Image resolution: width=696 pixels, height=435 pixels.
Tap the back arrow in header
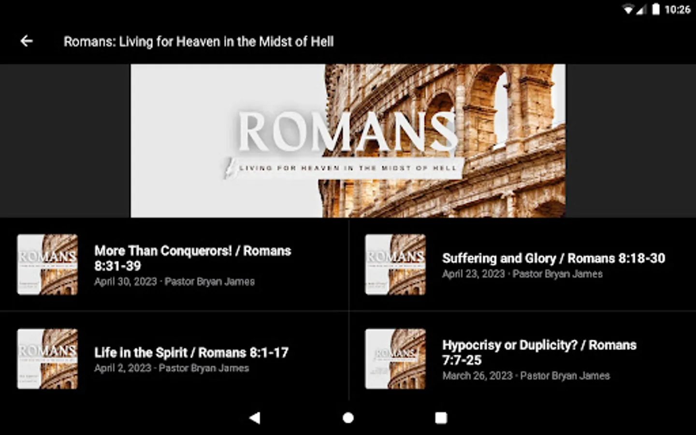27,41
